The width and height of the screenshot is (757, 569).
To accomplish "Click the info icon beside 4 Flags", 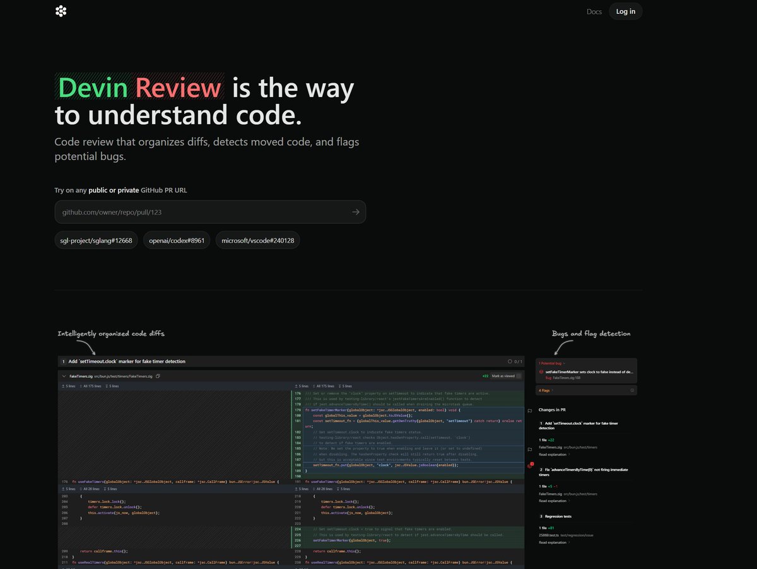I will (632, 390).
